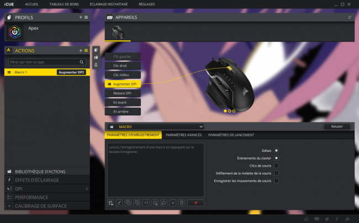The height and width of the screenshot is (223, 359).
Task: Click the Rétablir button
Action: point(337,126)
